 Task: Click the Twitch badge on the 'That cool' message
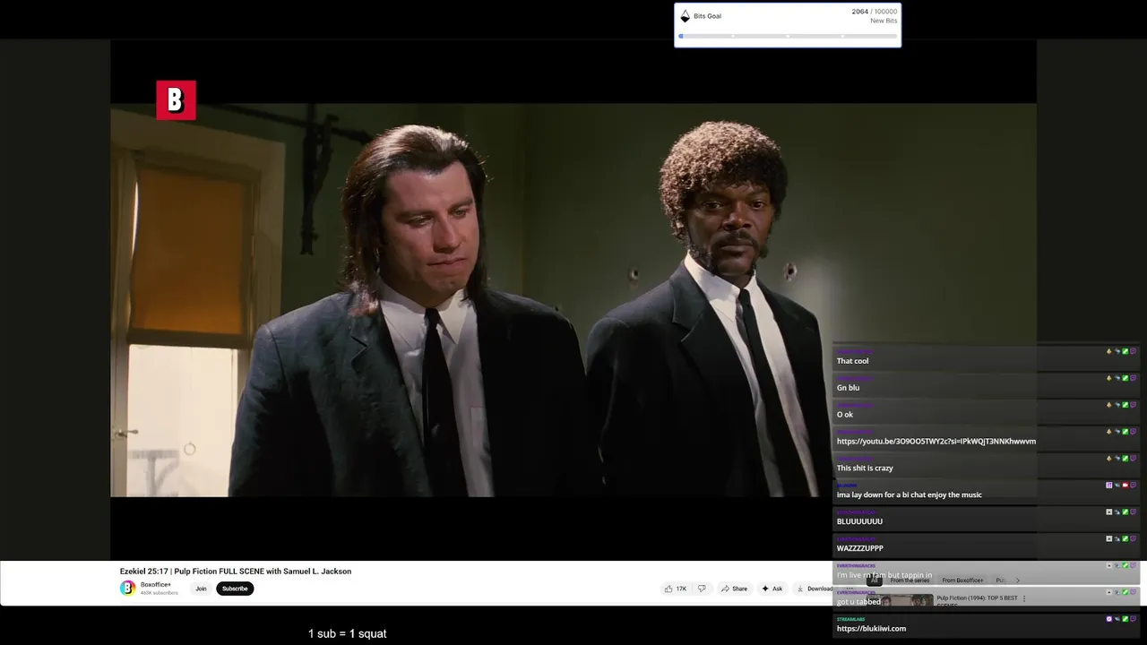click(x=1133, y=351)
